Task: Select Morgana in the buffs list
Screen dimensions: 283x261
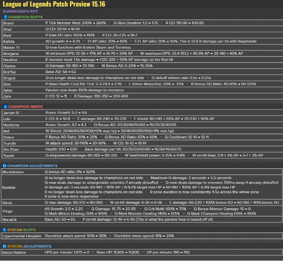Action: coord(11,54)
